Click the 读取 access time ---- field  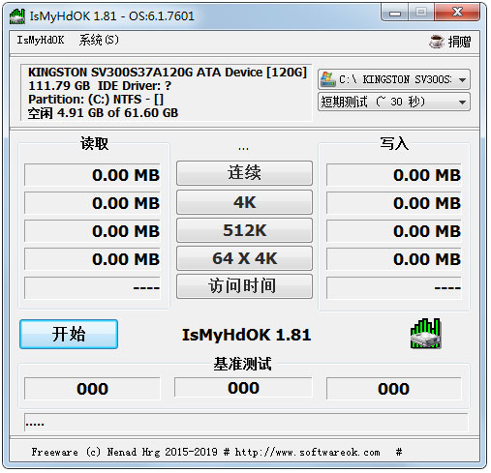(x=92, y=287)
